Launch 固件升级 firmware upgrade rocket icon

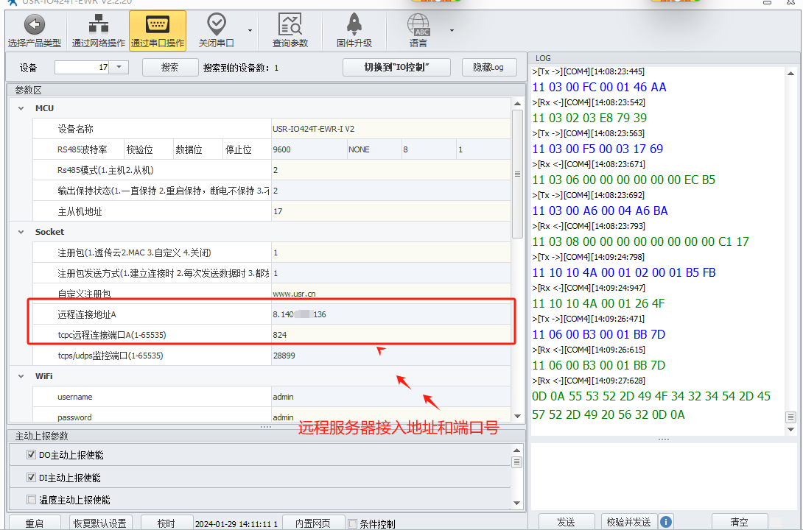[x=354, y=25]
